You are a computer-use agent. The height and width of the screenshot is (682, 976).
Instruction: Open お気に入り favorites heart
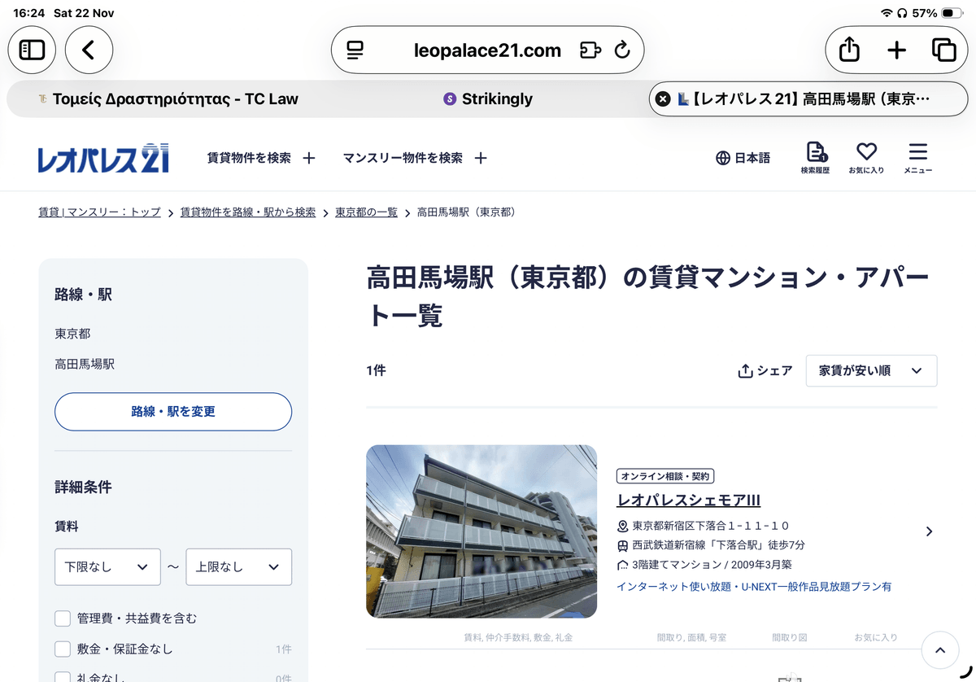point(866,158)
